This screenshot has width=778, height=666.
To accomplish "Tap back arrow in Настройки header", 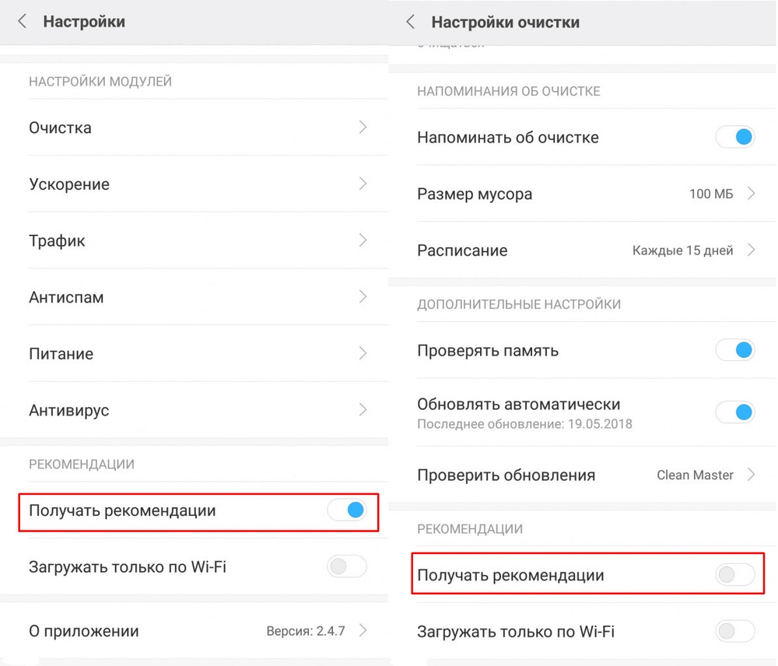I will pyautogui.click(x=22, y=22).
